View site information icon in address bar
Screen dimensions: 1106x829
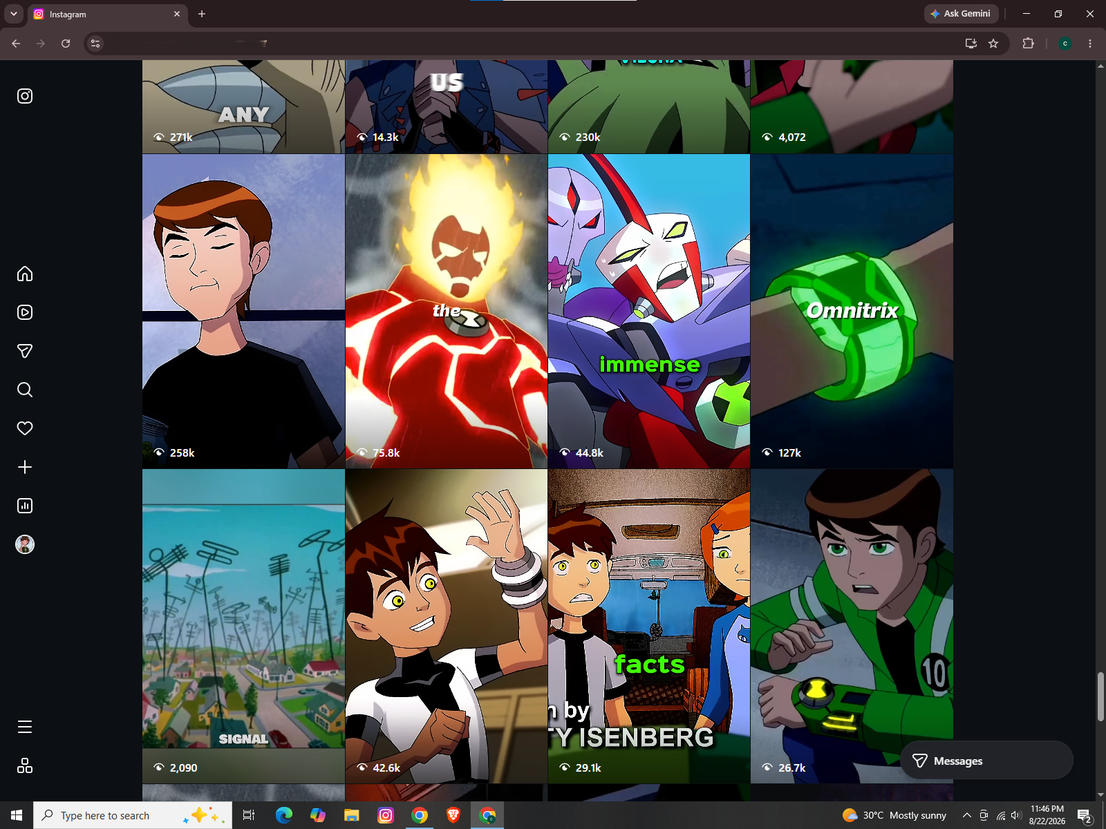click(x=95, y=44)
